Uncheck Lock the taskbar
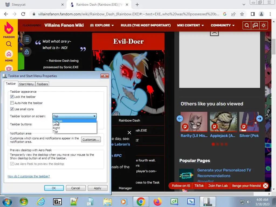Screen dimensions: 276x207 pyautogui.click(x=12, y=97)
